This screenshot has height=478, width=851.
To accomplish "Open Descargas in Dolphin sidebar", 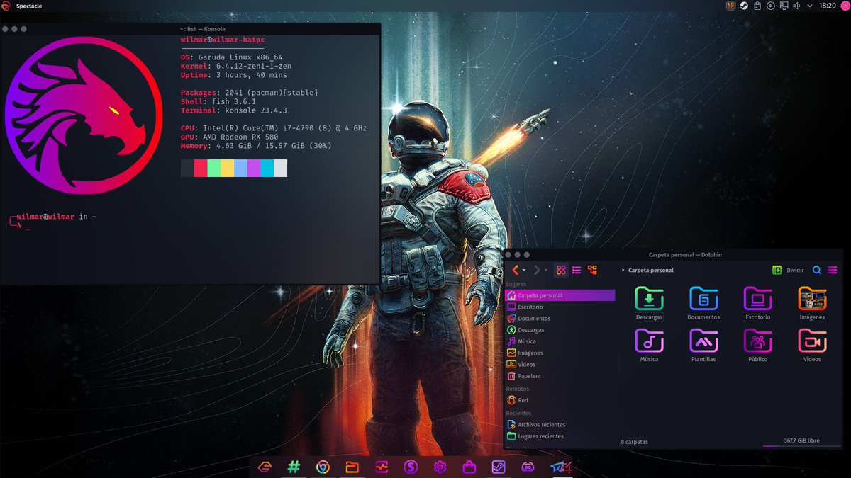I will click(560, 330).
